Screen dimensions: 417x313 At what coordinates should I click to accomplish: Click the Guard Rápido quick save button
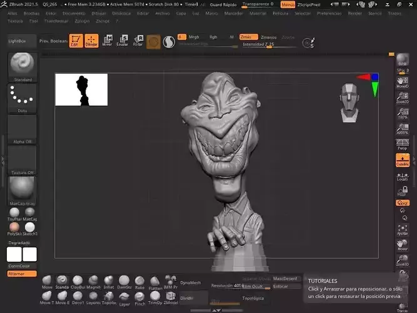[223, 4]
